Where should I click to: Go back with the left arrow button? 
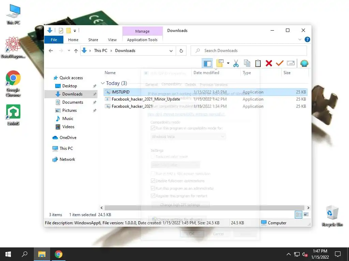[51, 51]
